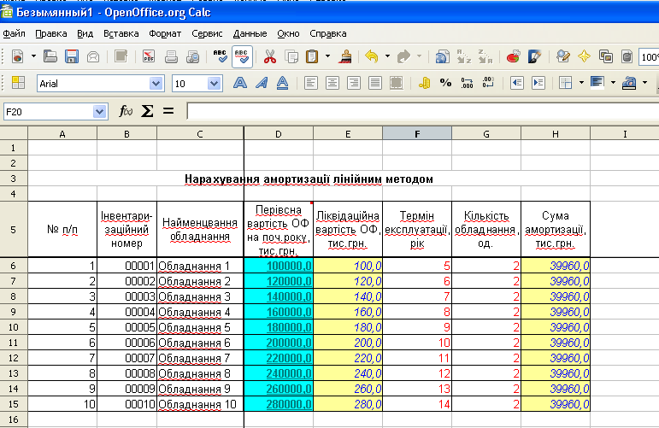
Task: Toggle Center Horizontally alignment
Action: 332,83
